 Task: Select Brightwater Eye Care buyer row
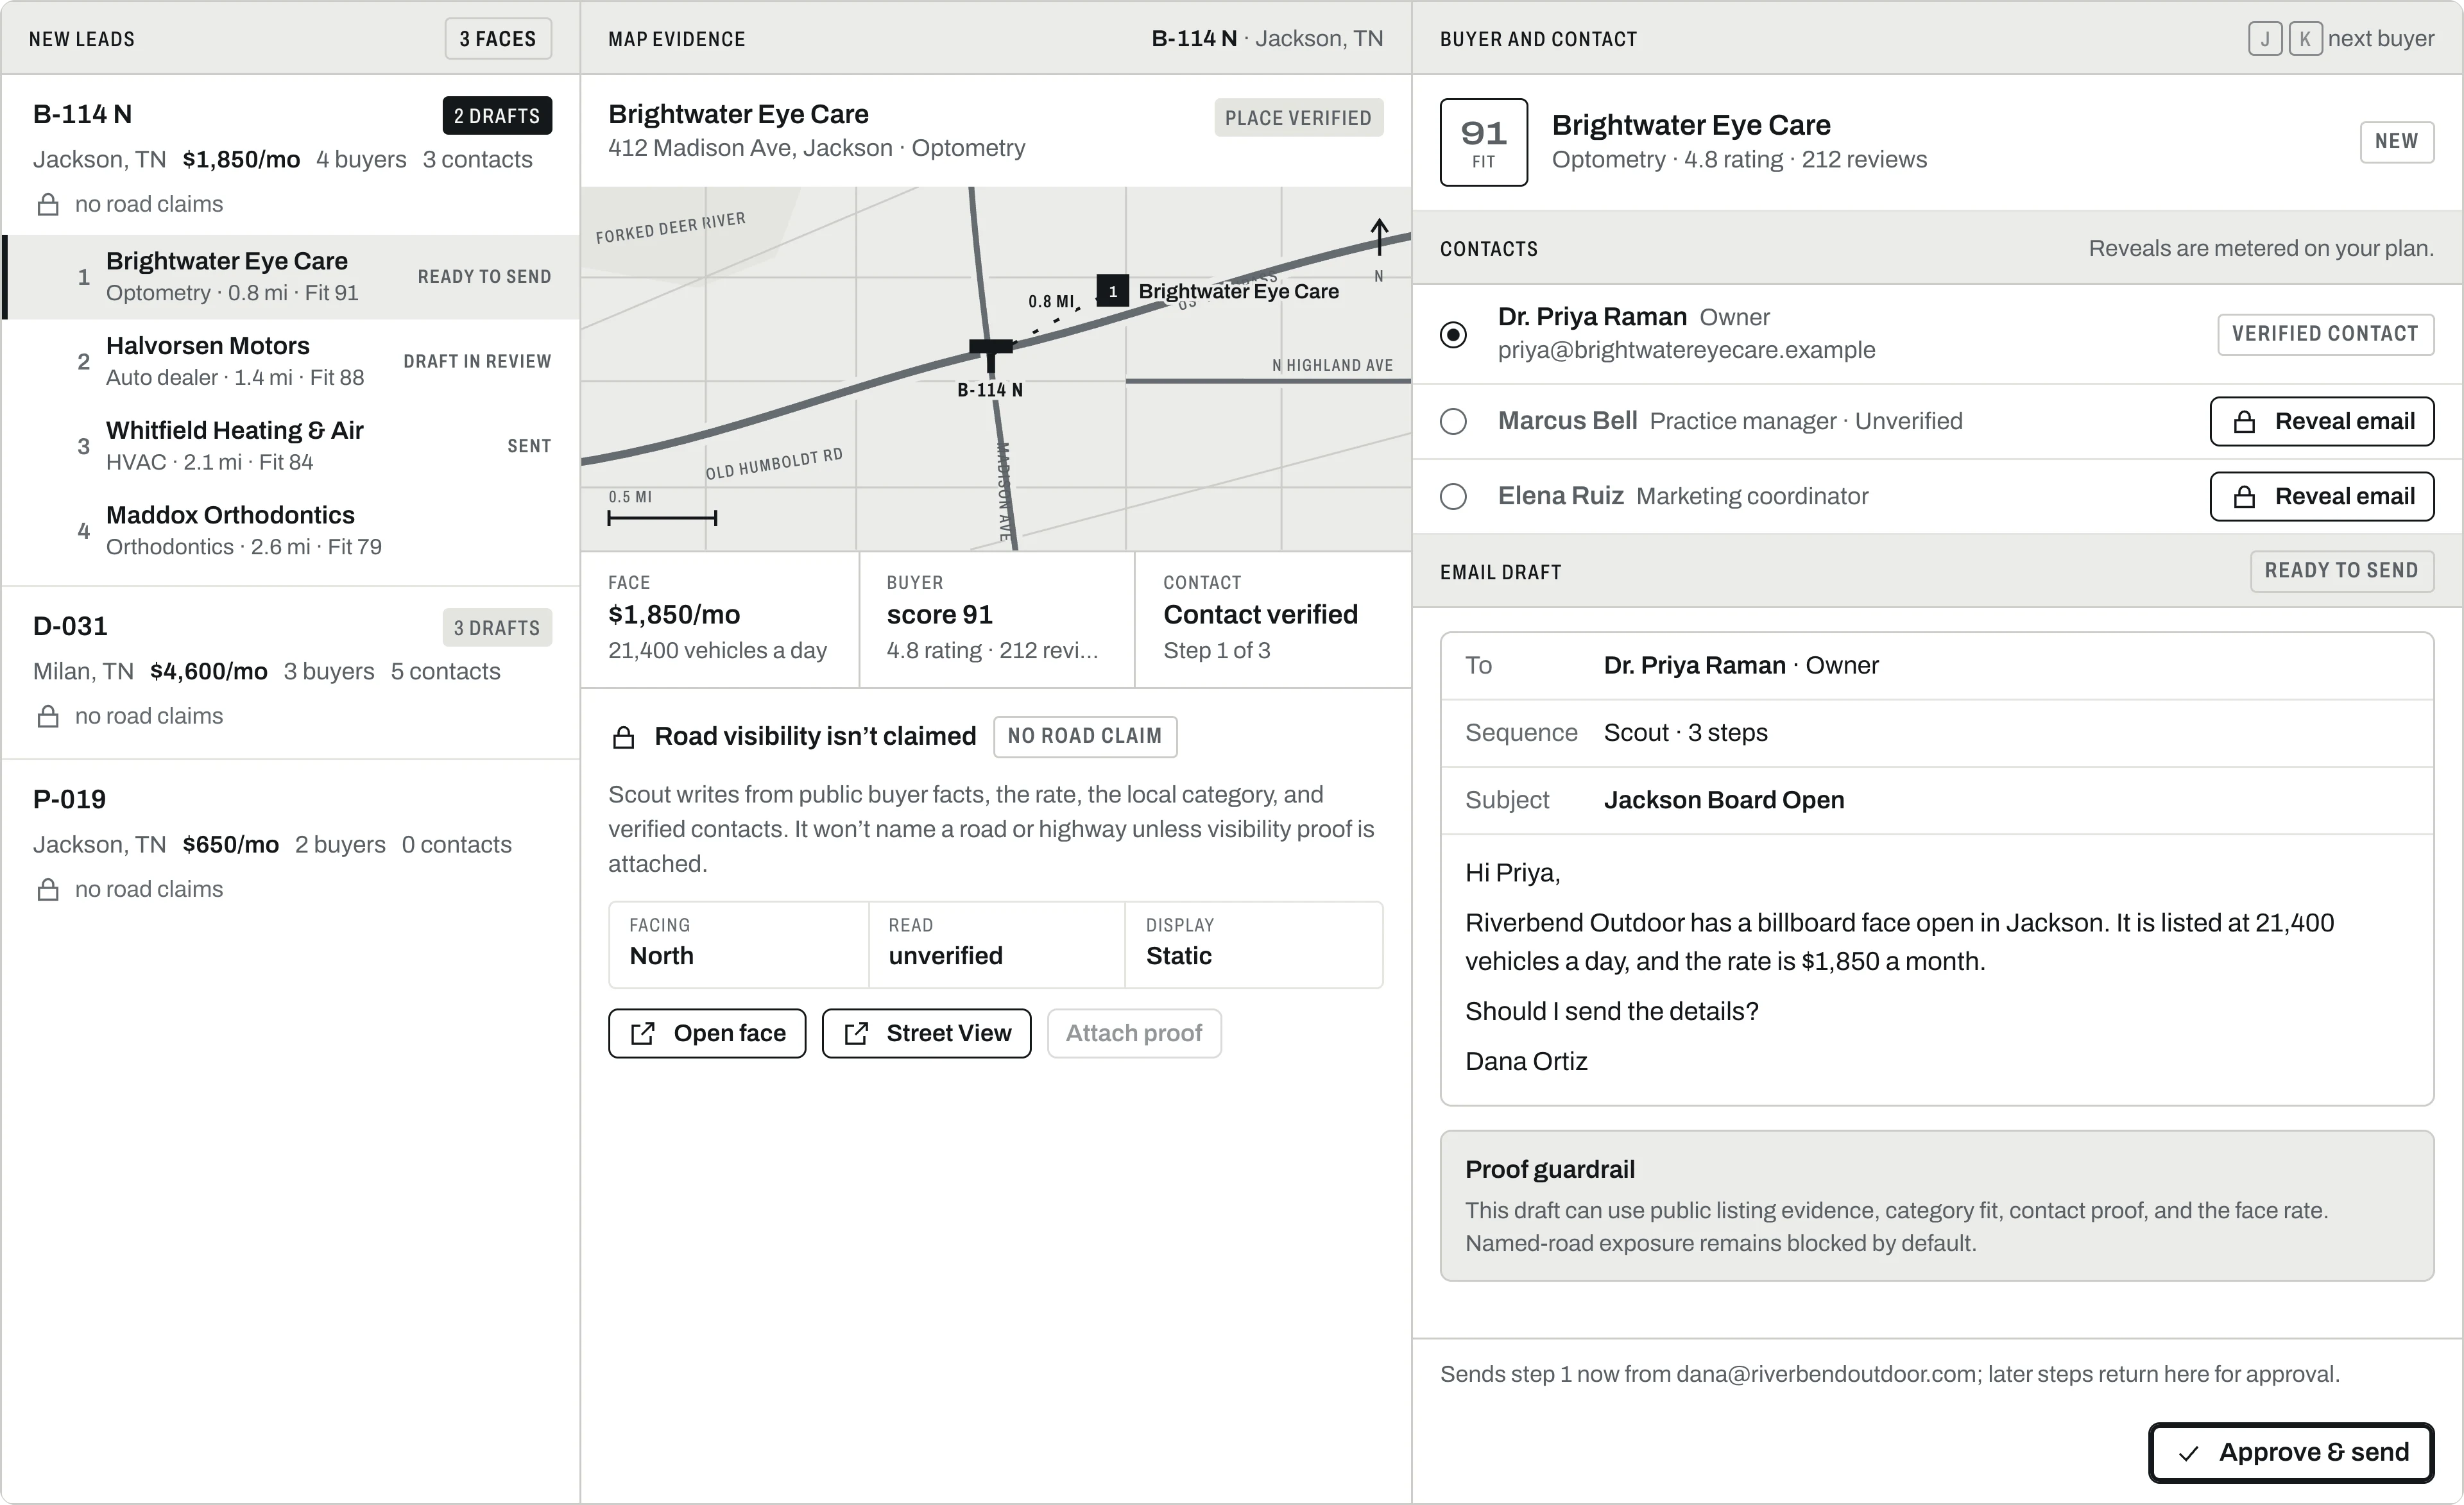(291, 277)
